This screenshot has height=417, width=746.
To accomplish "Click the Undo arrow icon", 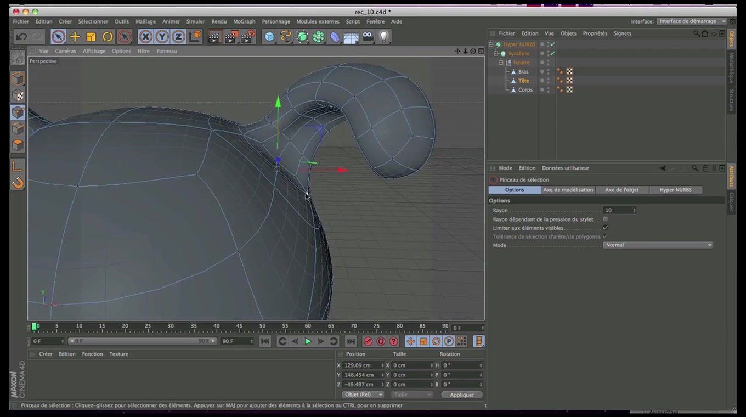I will point(21,37).
